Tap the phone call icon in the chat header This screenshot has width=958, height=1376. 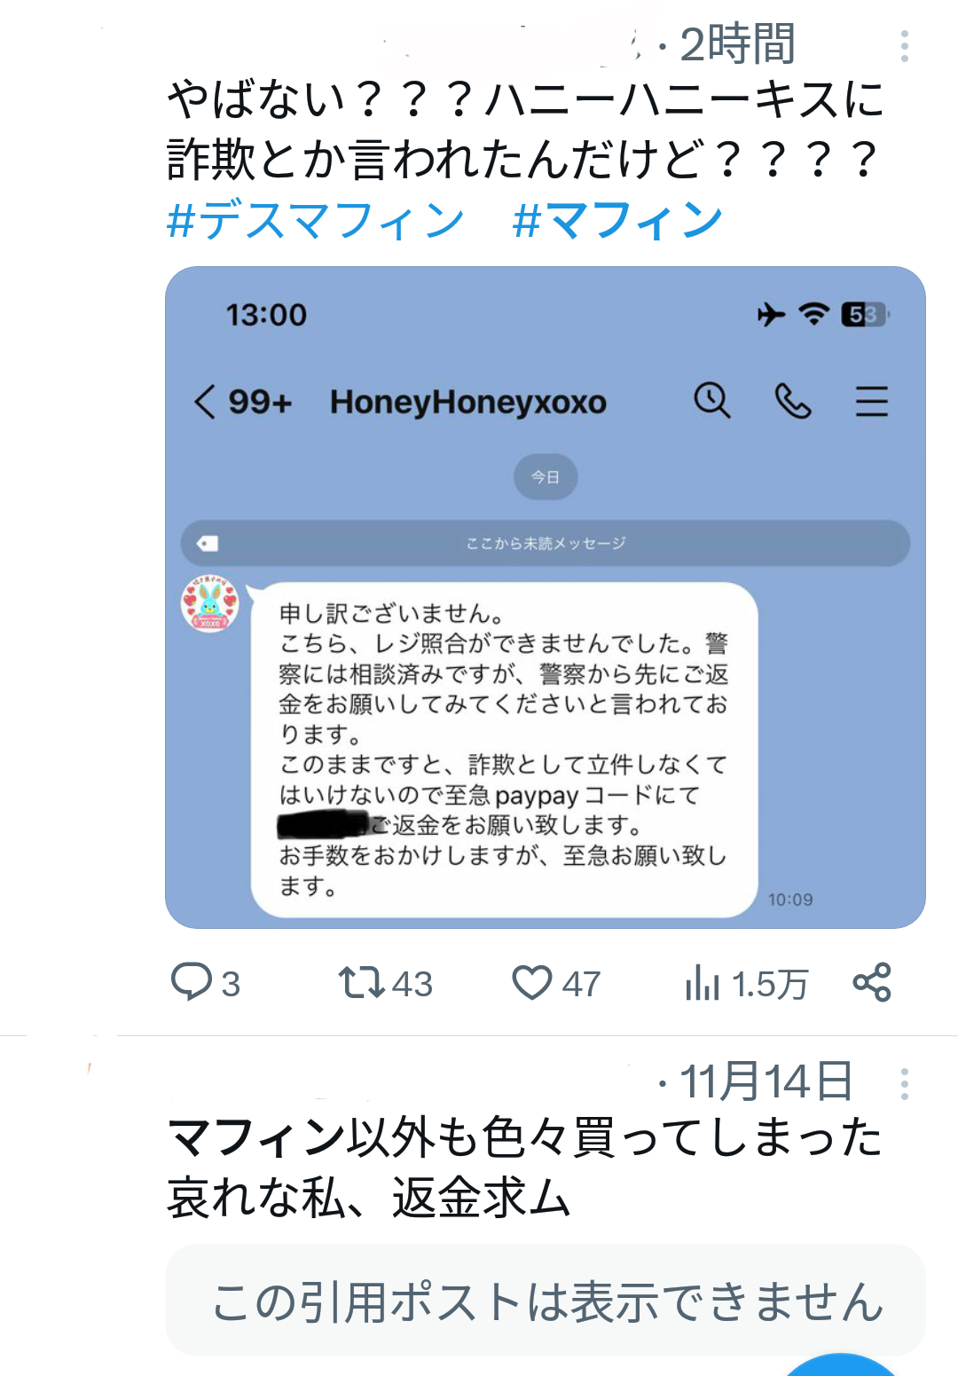point(792,401)
